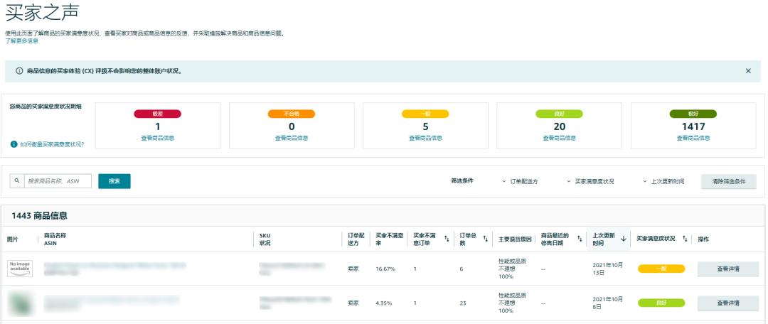Click the 16.67% dissatisfaction rate value
Screen dimensions: 768x324
click(385, 269)
